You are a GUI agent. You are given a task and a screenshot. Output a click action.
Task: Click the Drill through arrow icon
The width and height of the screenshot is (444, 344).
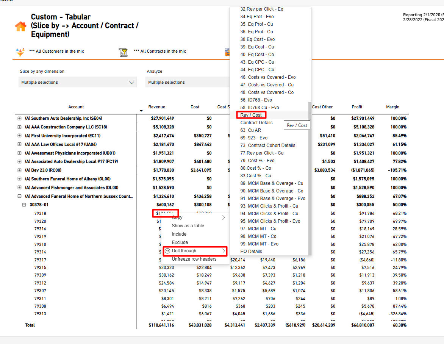pos(167,251)
